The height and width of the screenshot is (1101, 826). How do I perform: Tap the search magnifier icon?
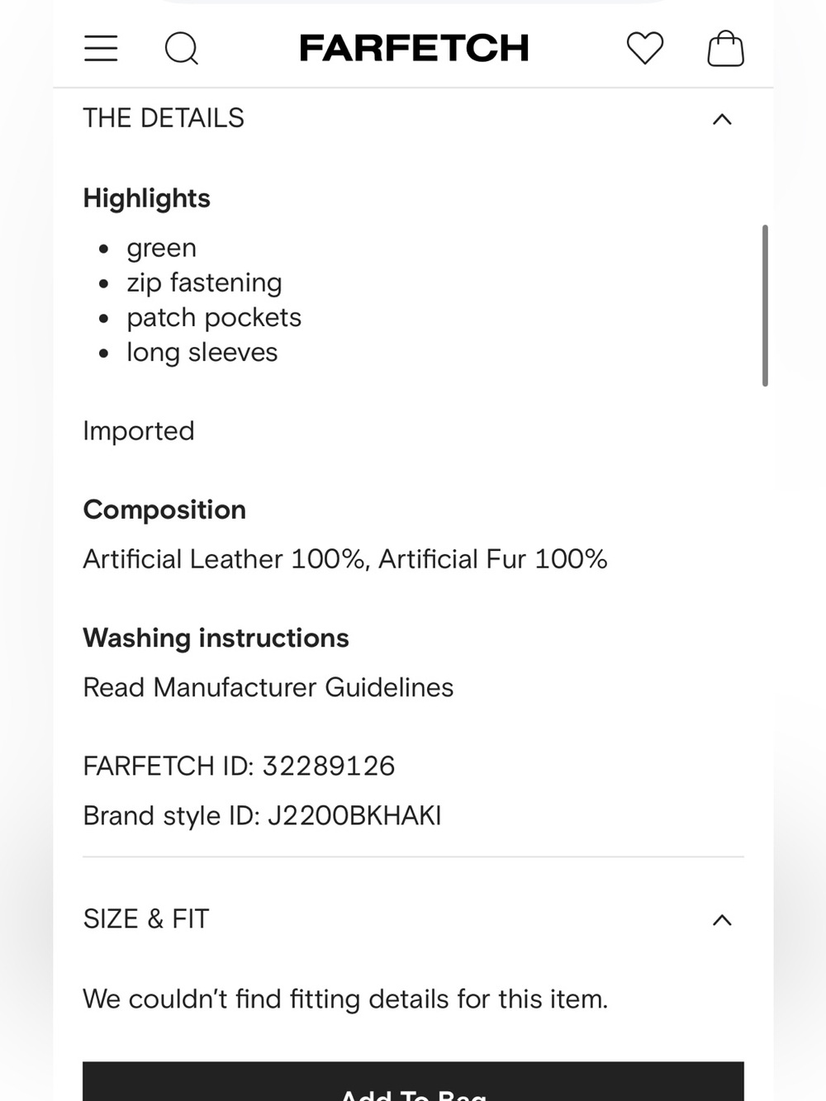pos(182,48)
